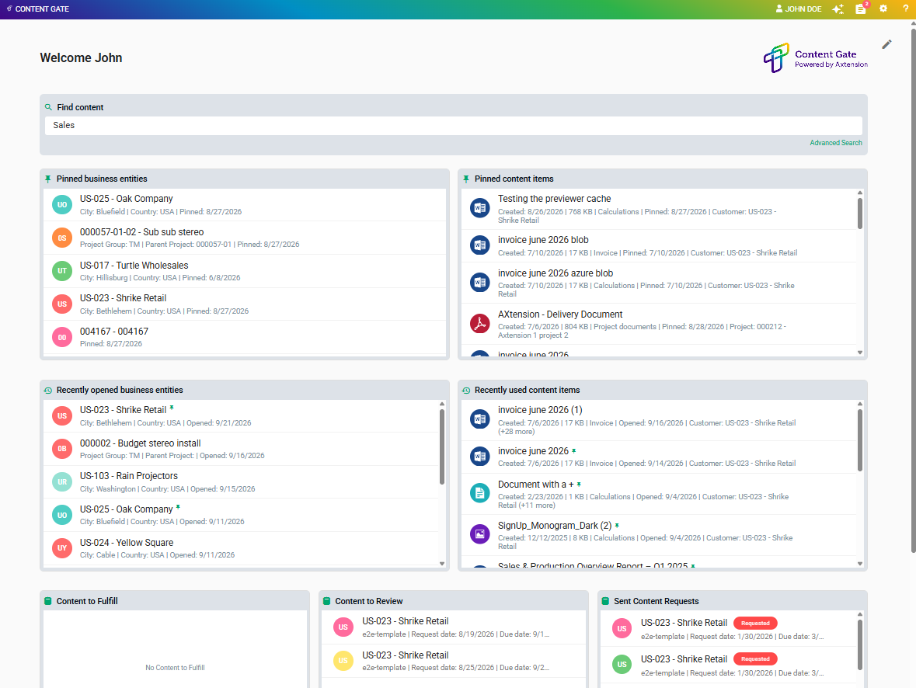Open Word icon for invoice june 2026 blob
916x688 pixels.
pyautogui.click(x=480, y=245)
